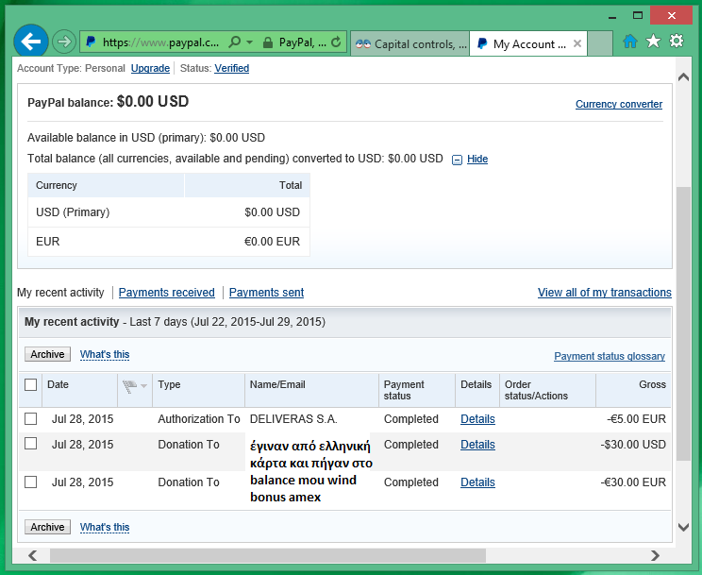
Task: Open Payments sent view
Action: [266, 292]
